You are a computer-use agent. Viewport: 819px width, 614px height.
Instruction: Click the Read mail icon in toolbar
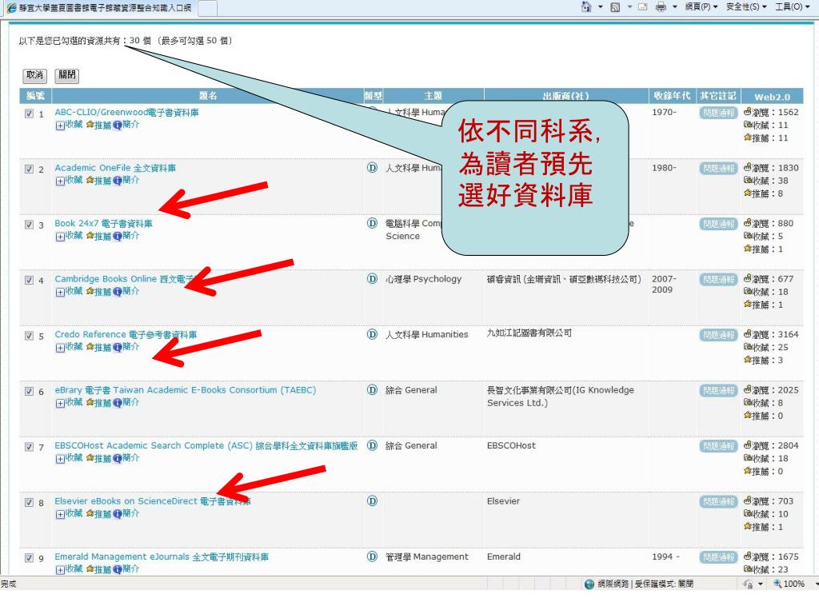(643, 6)
